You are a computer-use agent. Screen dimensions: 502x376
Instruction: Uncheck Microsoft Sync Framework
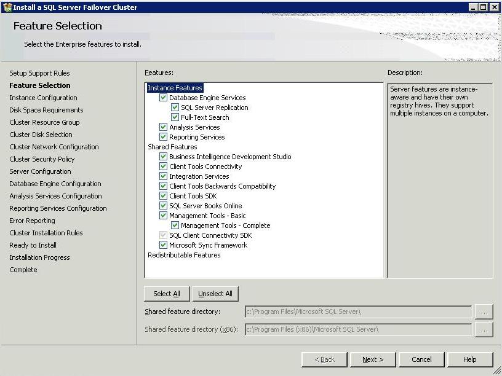coord(163,245)
